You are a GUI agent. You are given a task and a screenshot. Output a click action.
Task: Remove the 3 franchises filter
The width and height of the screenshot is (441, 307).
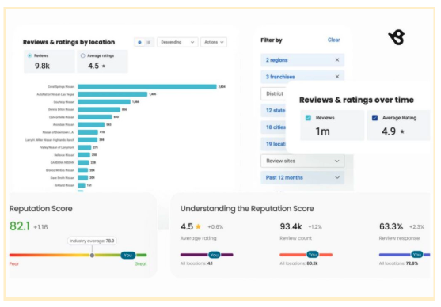click(337, 77)
